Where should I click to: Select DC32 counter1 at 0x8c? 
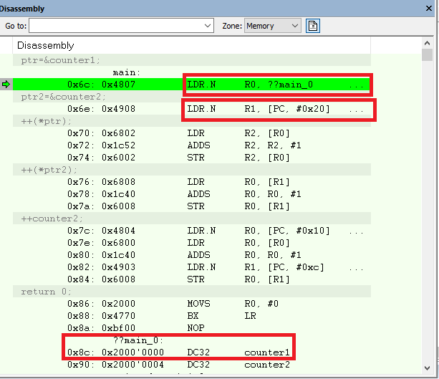(192, 352)
